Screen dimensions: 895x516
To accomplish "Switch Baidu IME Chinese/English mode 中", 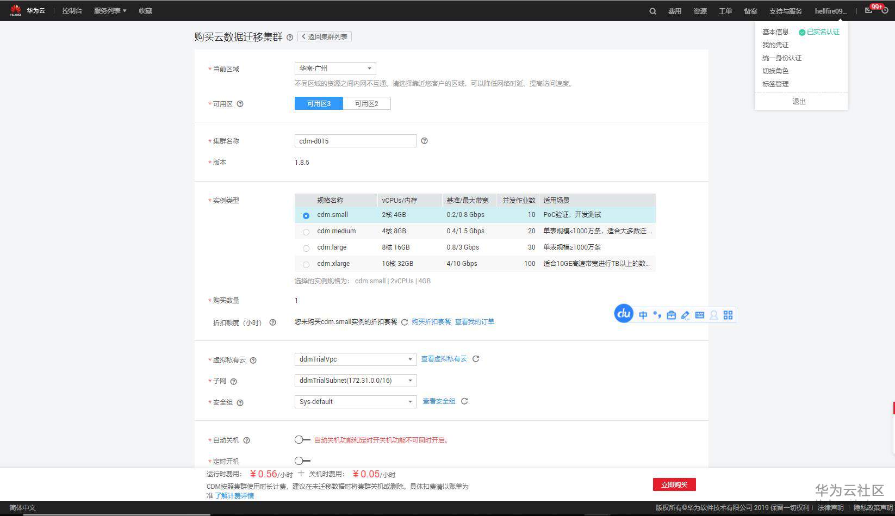I will point(643,315).
